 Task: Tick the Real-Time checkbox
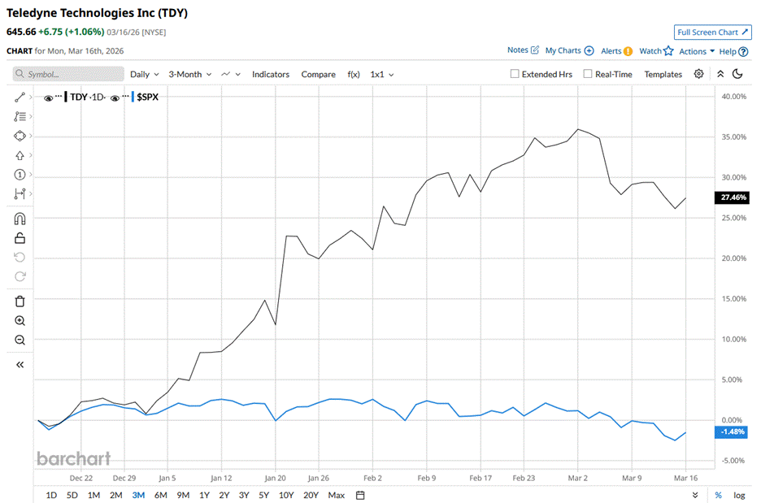coord(588,74)
